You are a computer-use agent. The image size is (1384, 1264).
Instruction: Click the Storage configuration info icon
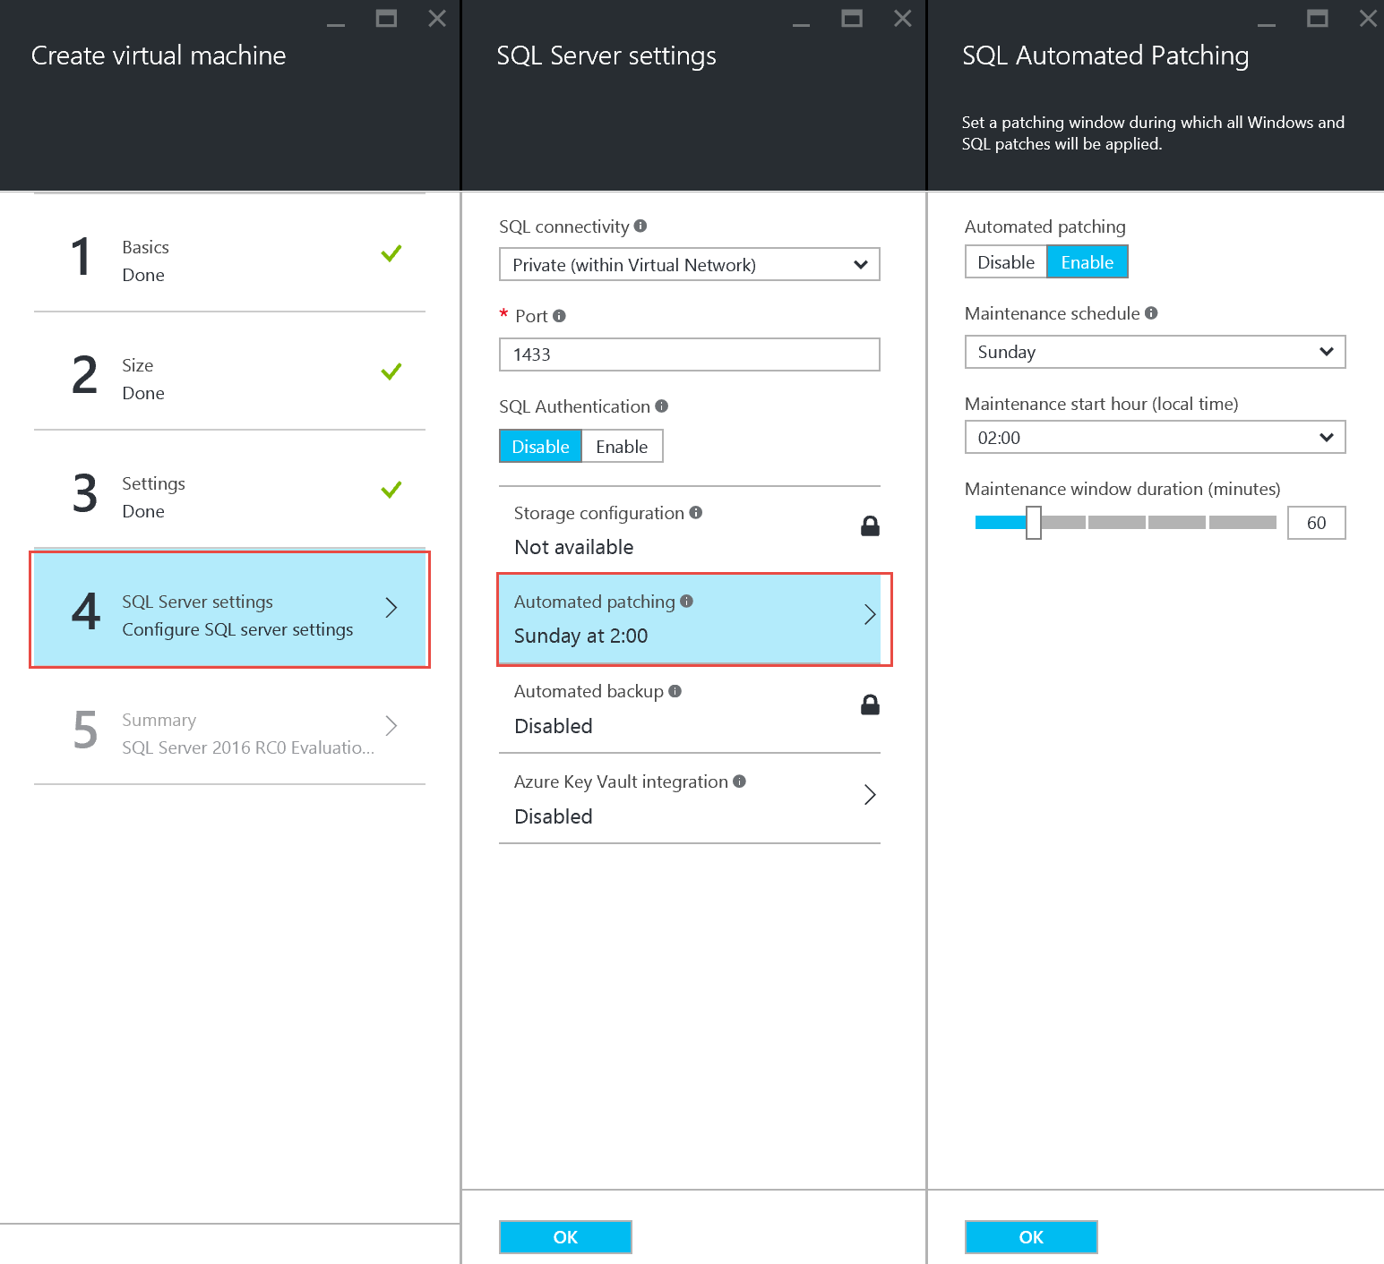click(696, 512)
